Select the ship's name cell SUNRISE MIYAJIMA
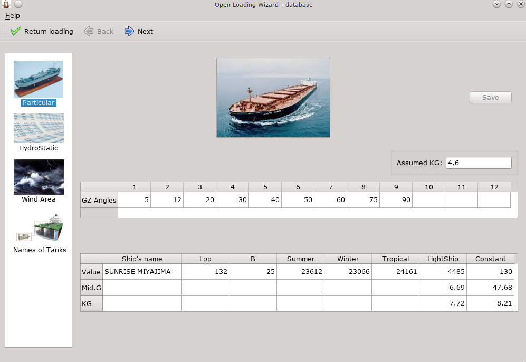 (142, 272)
